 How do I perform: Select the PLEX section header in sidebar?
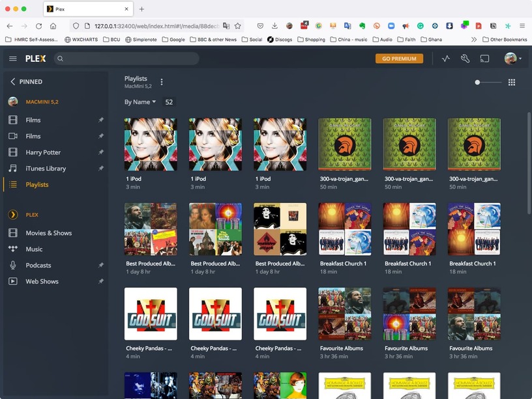pyautogui.click(x=32, y=215)
